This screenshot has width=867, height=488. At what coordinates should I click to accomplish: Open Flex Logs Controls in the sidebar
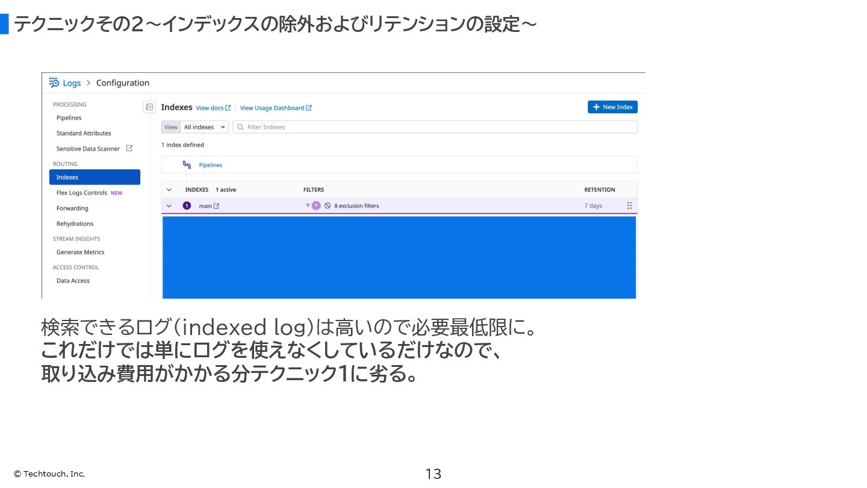[81, 193]
